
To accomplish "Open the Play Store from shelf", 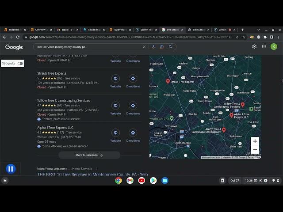I will tap(153, 181).
